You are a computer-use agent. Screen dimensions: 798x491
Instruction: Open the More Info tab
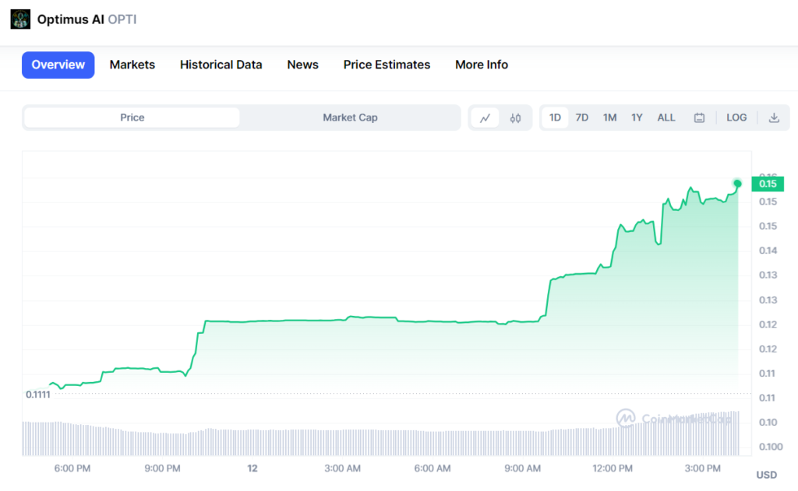[x=481, y=65]
